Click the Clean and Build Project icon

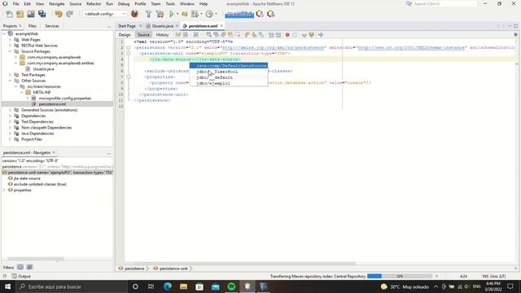point(160,14)
